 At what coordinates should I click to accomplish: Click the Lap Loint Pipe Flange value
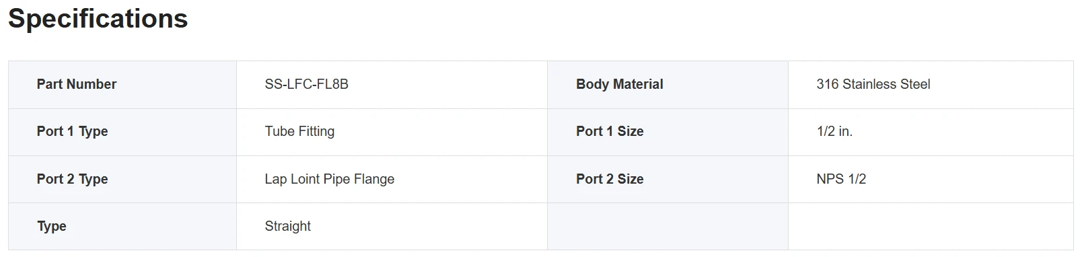tap(330, 179)
